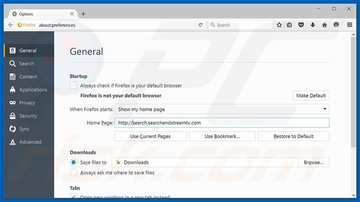Click the Startup section heading
The image size is (360, 202).
pos(78,76)
